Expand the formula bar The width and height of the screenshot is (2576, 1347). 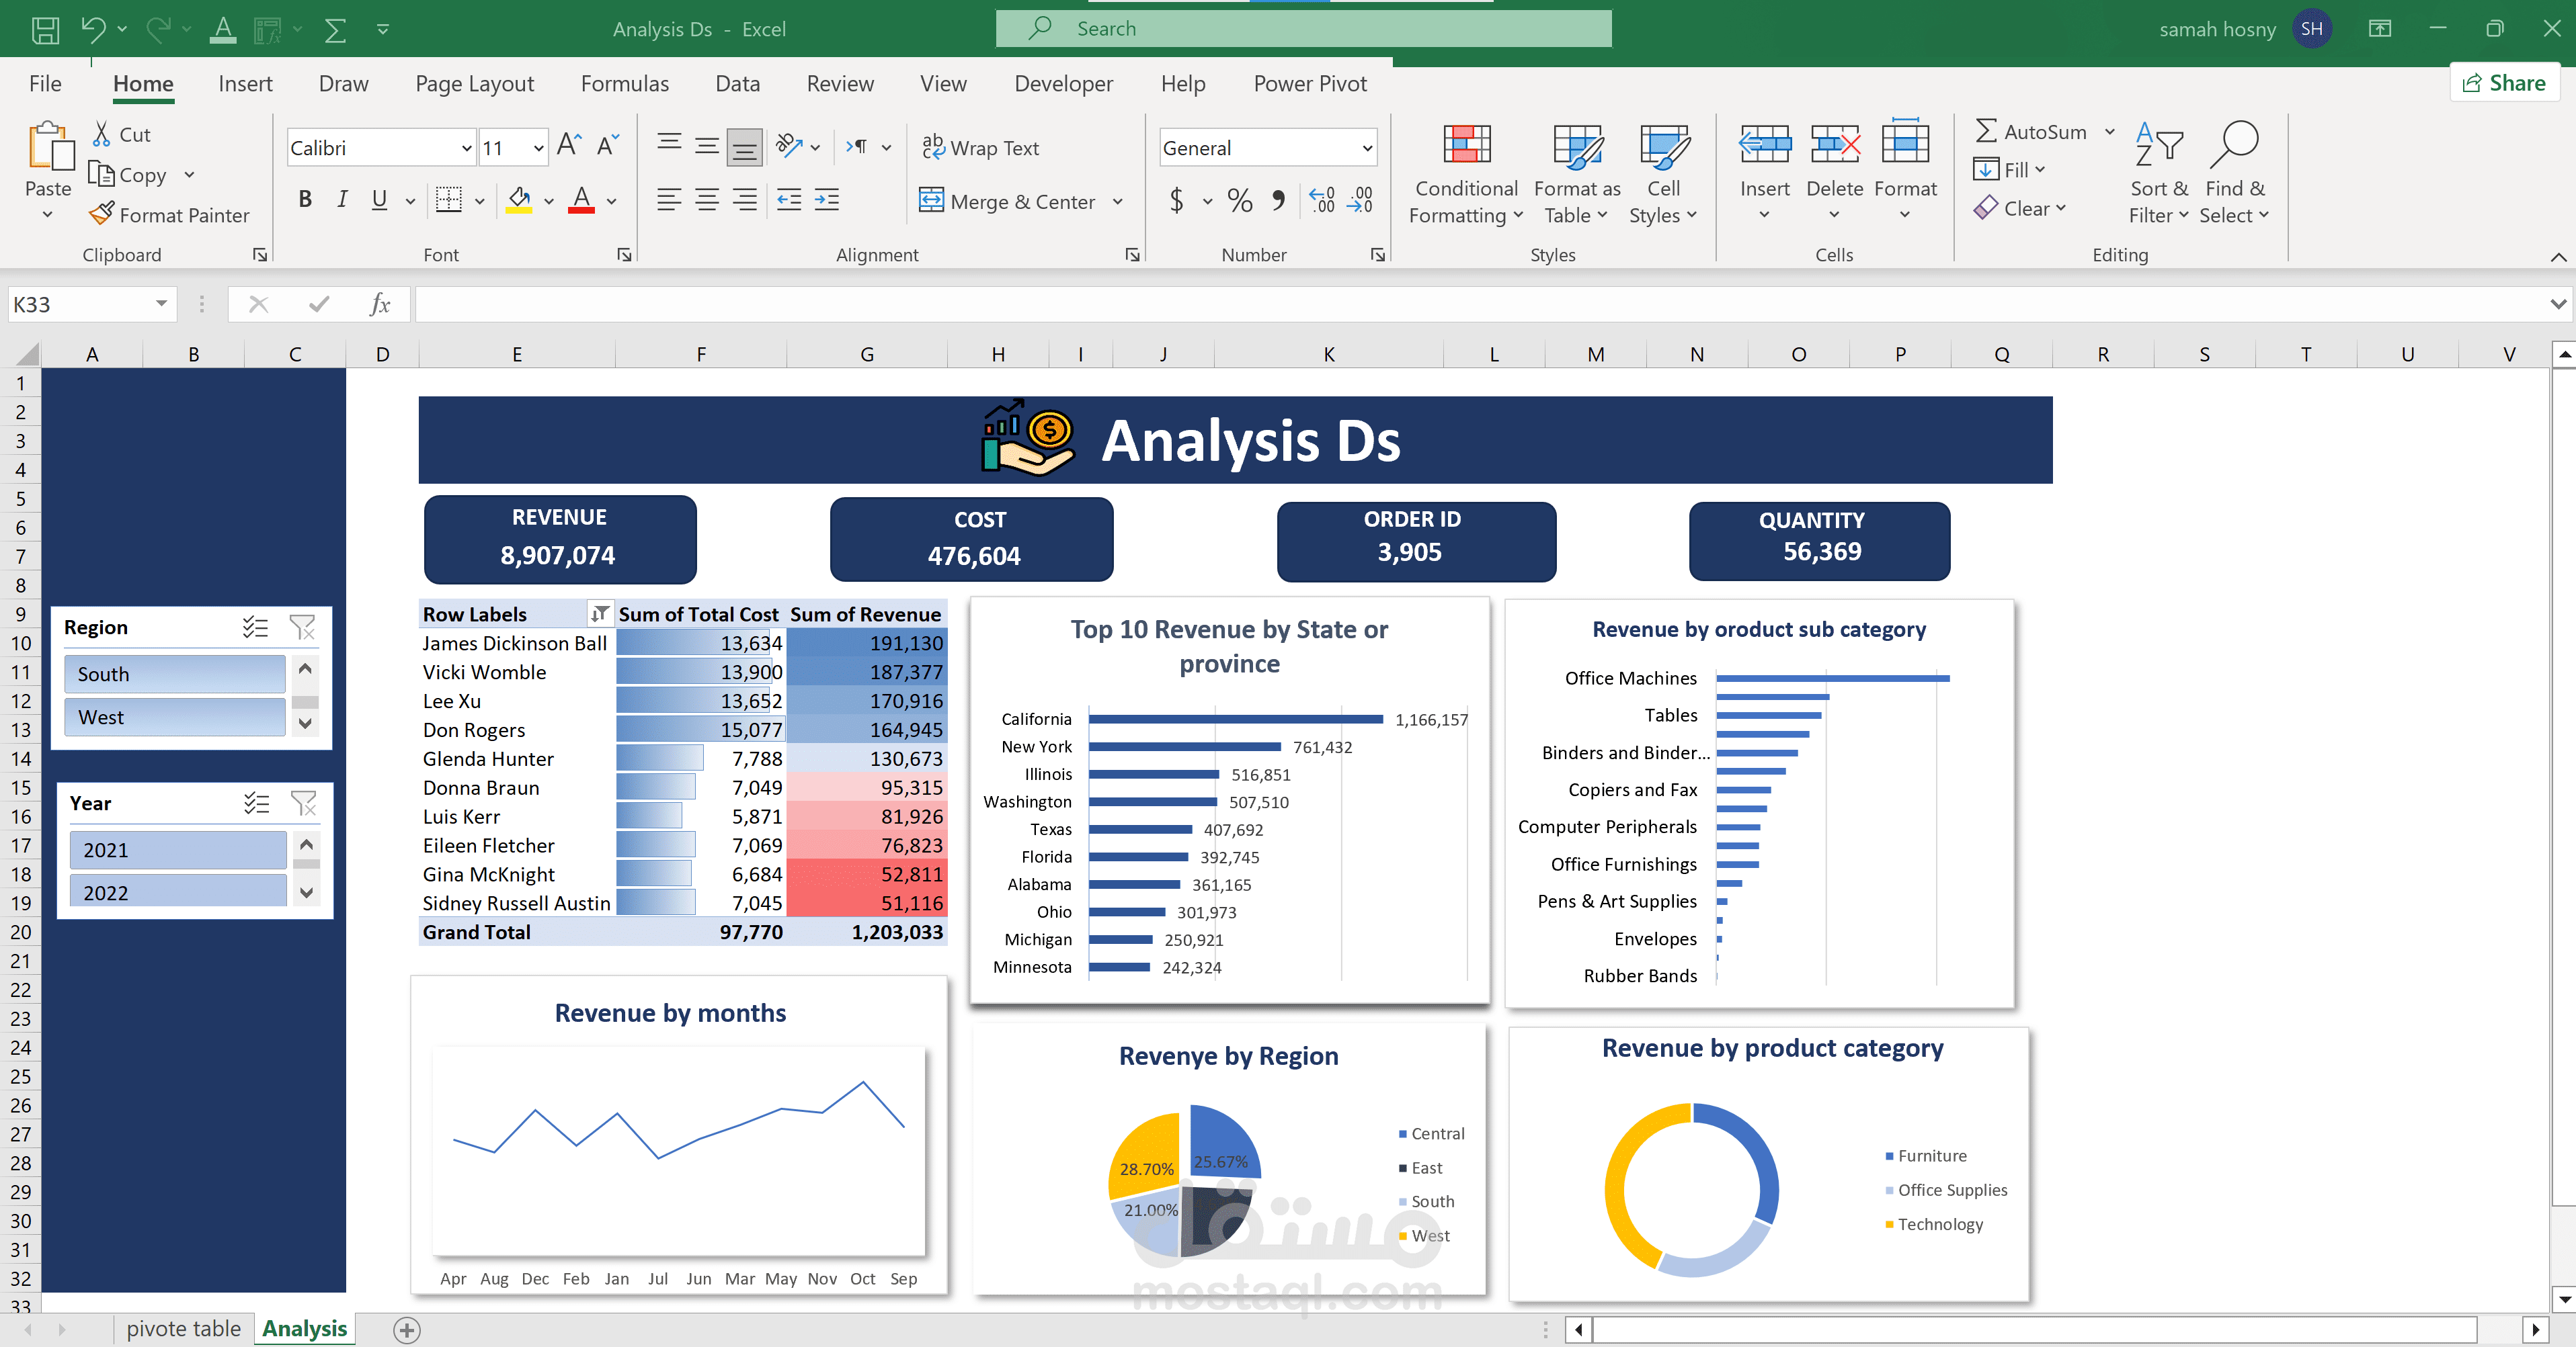tap(2557, 304)
